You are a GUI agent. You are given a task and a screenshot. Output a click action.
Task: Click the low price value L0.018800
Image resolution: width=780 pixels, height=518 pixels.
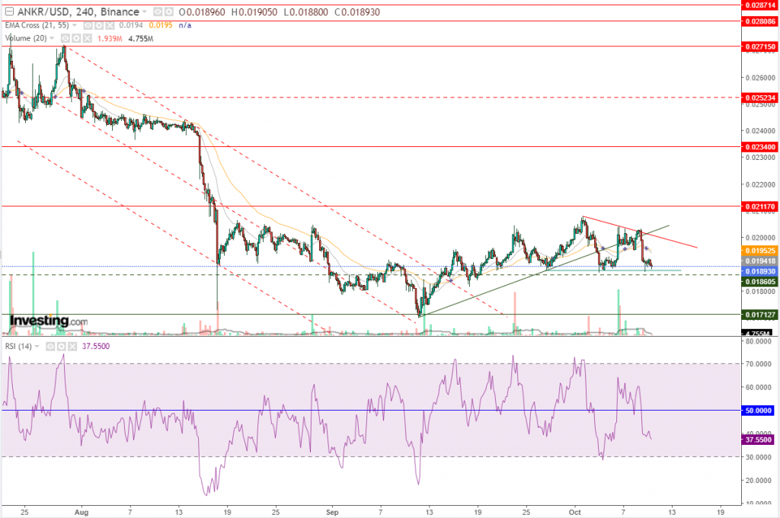click(306, 12)
